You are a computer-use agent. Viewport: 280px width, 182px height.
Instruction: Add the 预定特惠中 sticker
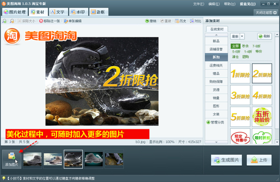click(x=240, y=136)
